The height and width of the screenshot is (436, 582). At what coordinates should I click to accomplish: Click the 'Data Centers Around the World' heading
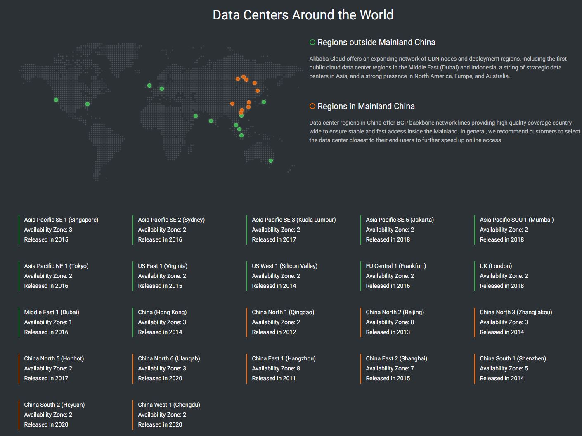tap(303, 15)
